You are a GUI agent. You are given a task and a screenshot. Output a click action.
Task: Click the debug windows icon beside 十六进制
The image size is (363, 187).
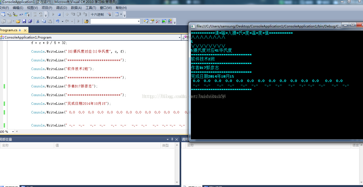(x=109, y=14)
